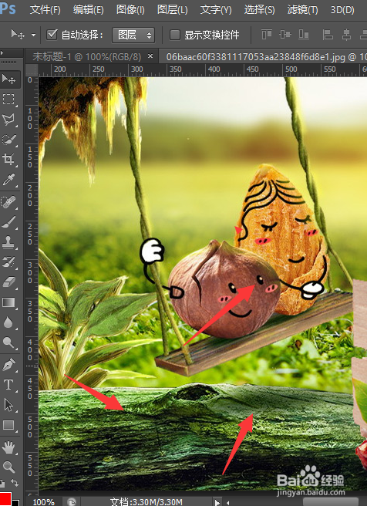
Task: Select the Gradient tool
Action: 8,302
